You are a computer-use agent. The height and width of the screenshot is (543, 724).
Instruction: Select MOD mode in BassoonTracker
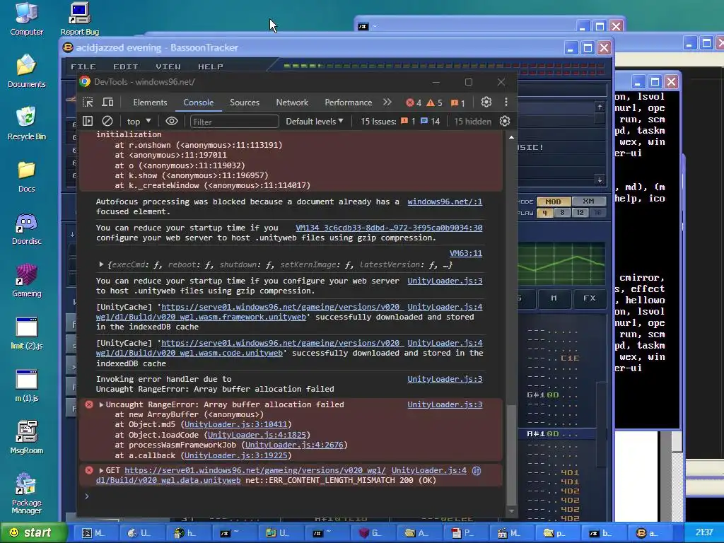(x=553, y=202)
